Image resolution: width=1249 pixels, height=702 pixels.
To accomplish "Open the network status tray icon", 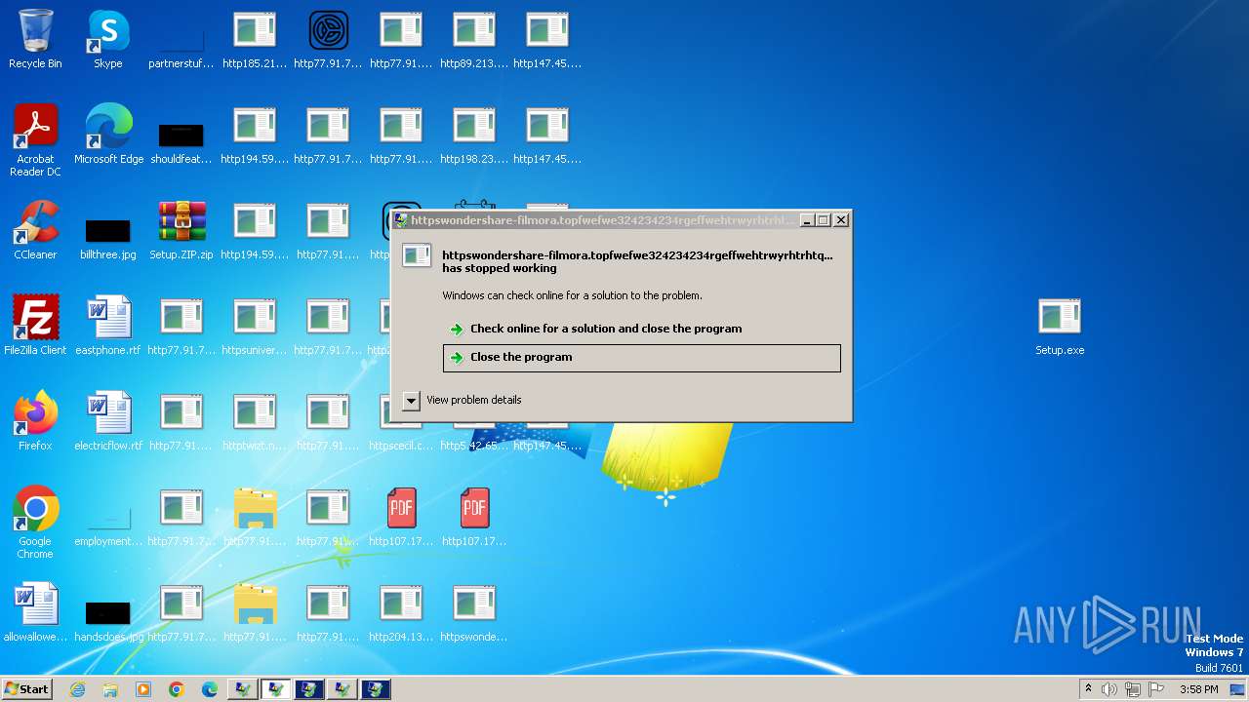I will coord(1133,689).
